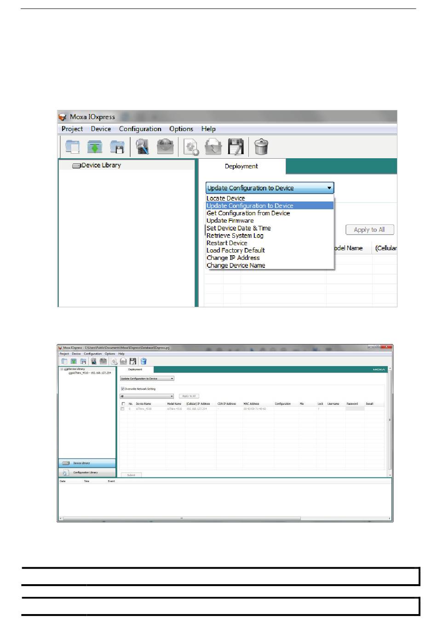Click the green-arrow import icon in enlarged toolbar
This screenshot has height=638, width=437.
(x=95, y=147)
